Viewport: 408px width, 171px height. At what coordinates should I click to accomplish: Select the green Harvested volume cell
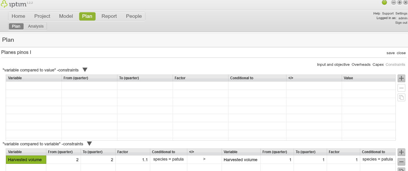(x=26, y=160)
